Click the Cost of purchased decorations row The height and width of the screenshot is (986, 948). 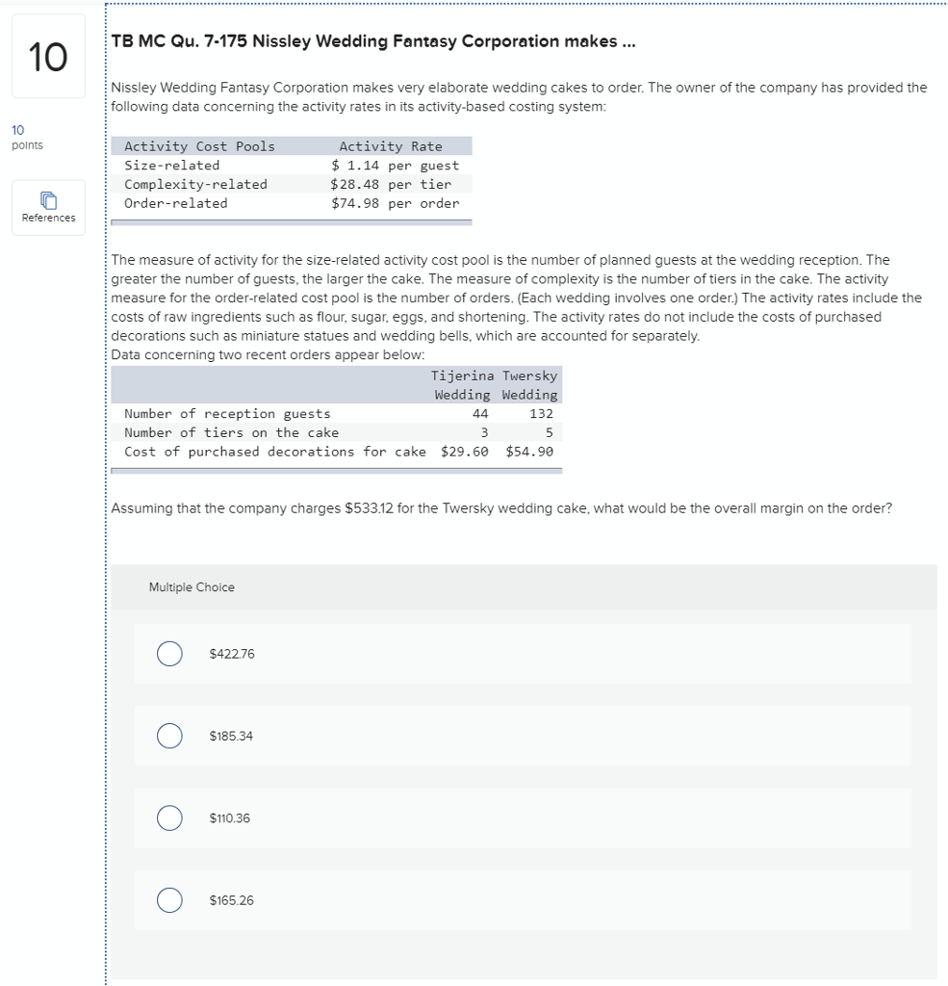click(274, 451)
